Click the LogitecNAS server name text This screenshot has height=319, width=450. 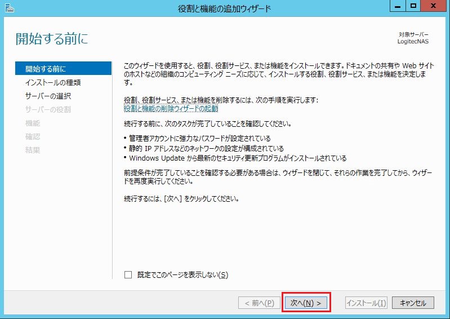(x=413, y=41)
